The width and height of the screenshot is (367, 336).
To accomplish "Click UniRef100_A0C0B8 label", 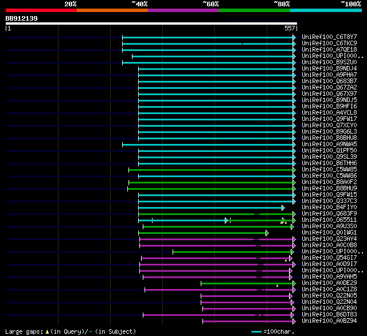I will click(329, 245).
